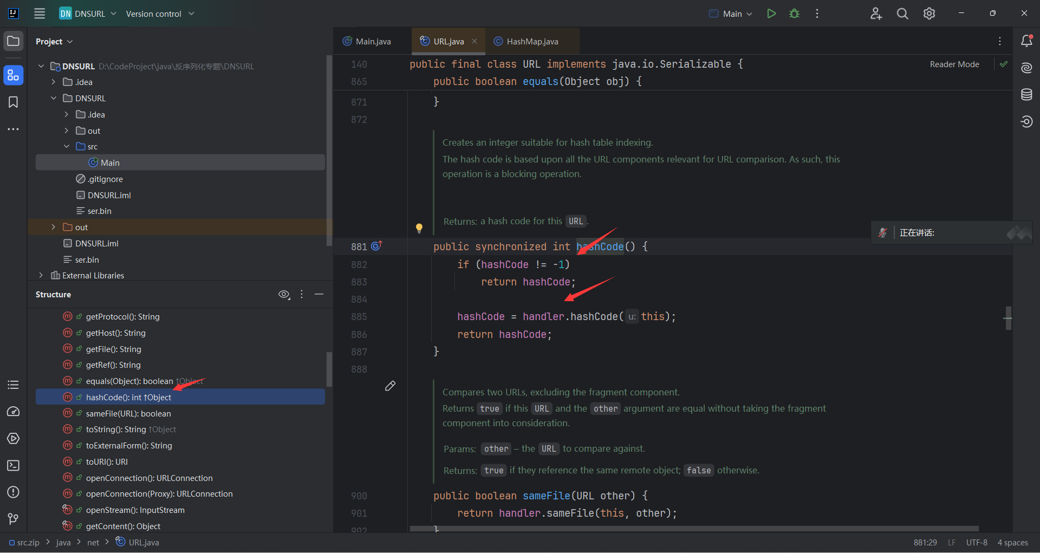Toggle Structure view options eye

click(284, 295)
